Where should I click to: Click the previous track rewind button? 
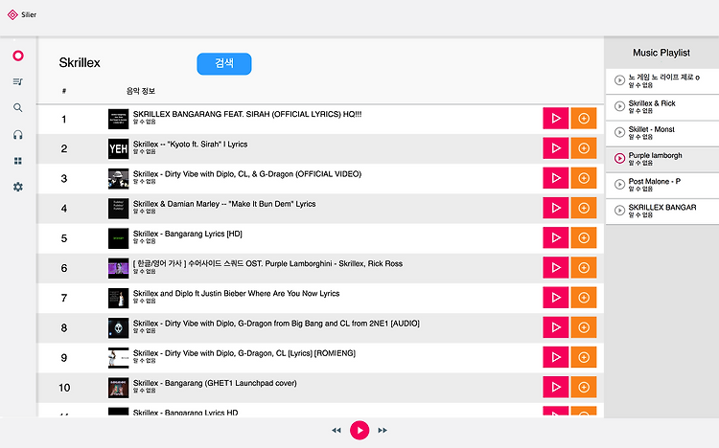click(x=336, y=430)
